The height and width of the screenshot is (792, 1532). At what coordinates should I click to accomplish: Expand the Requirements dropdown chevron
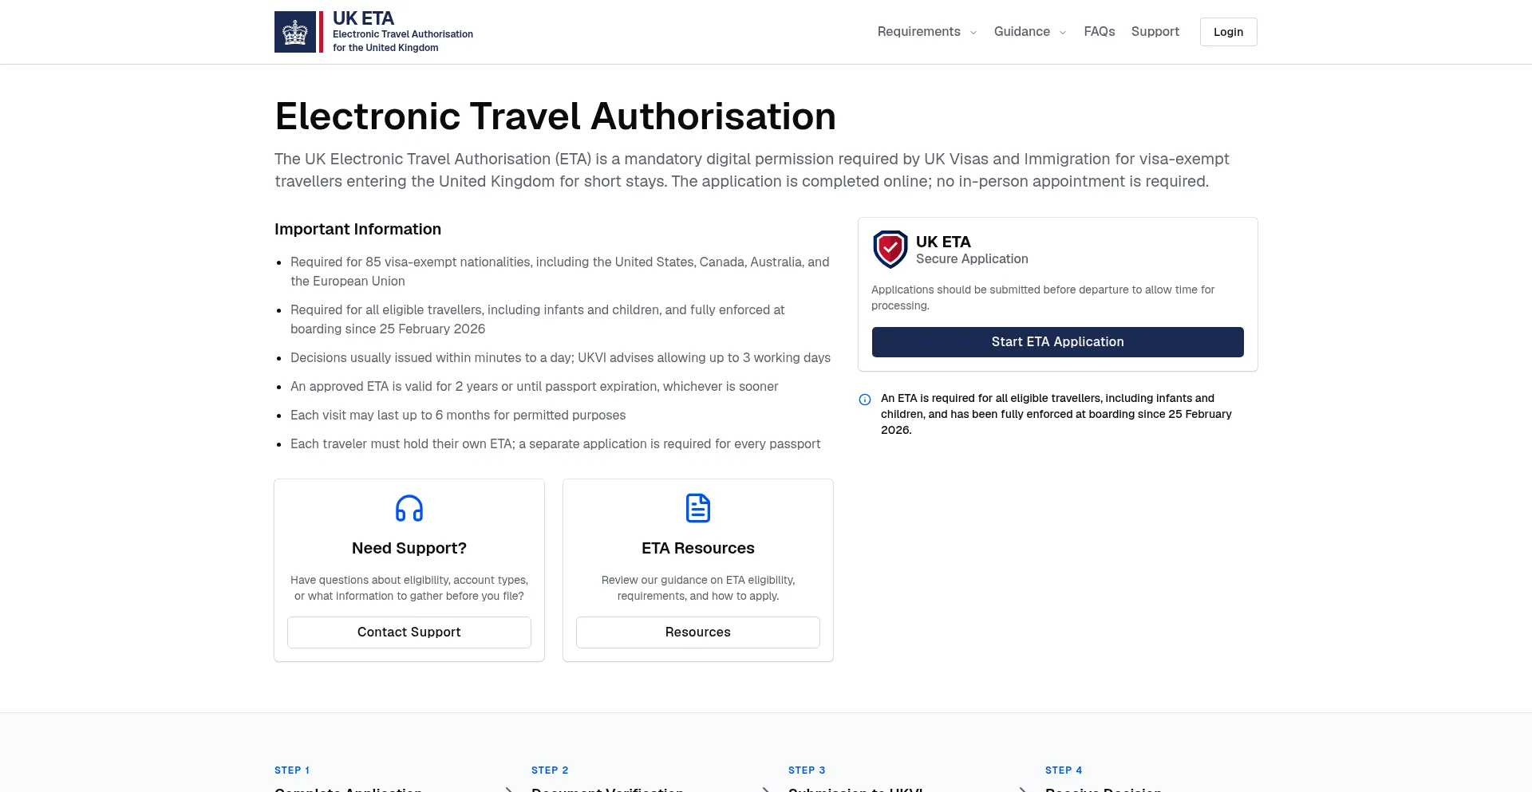pos(973,33)
